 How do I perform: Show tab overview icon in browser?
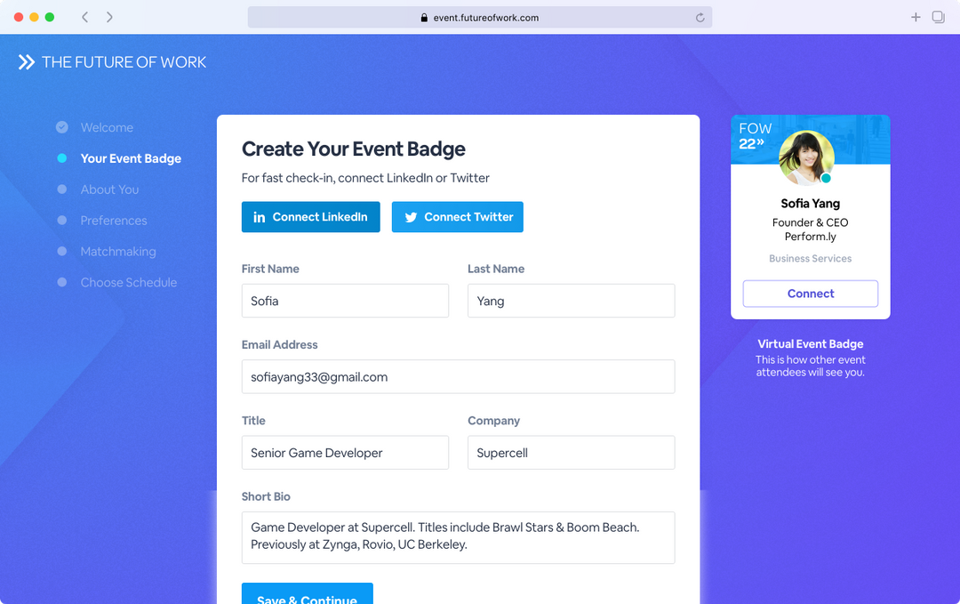coord(938,17)
